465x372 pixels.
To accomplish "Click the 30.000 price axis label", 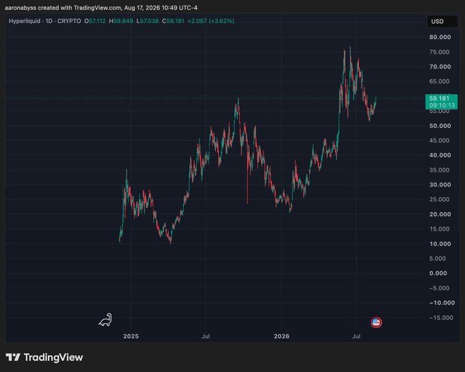I will point(440,185).
